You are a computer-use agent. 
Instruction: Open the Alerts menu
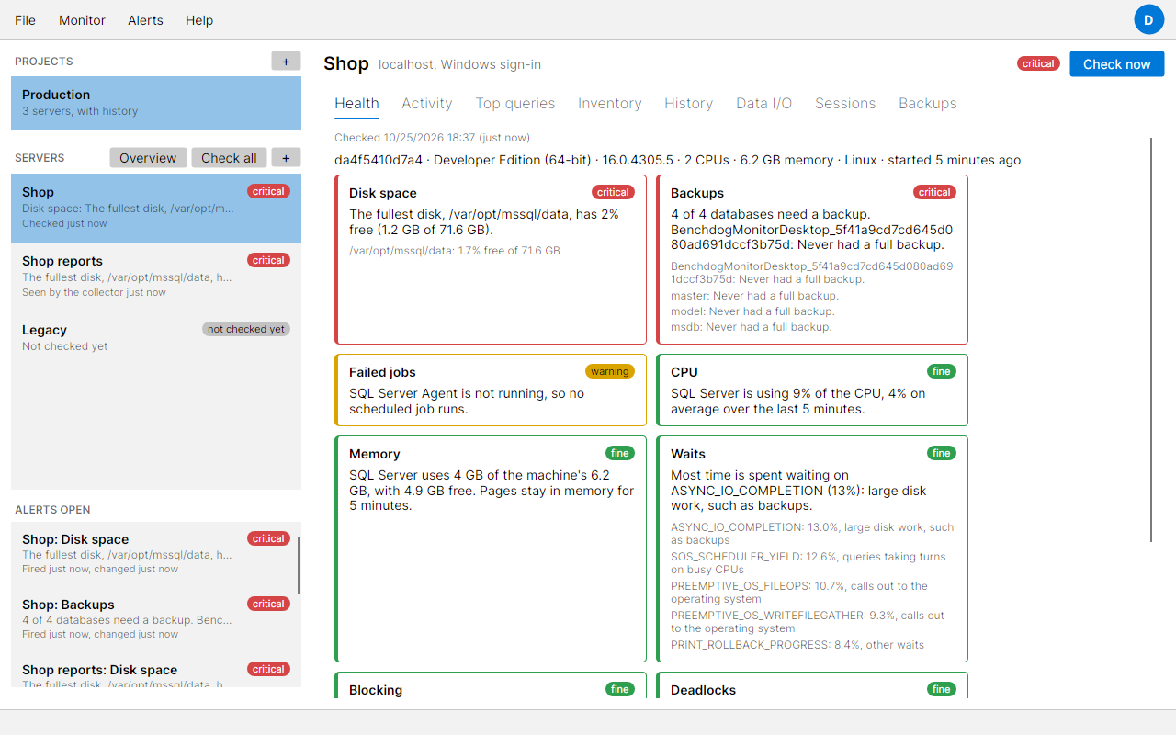pos(145,20)
